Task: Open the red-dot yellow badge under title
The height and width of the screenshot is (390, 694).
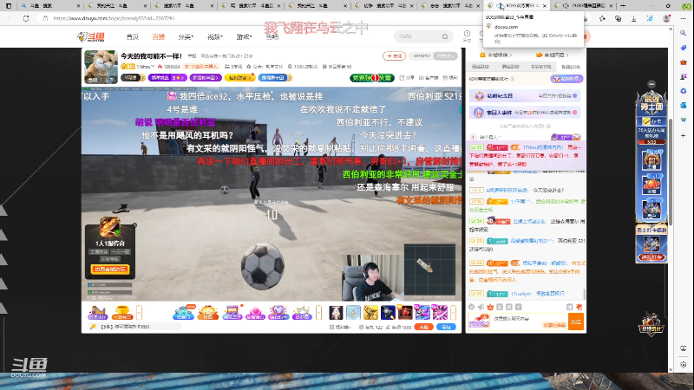Action: coord(239,77)
